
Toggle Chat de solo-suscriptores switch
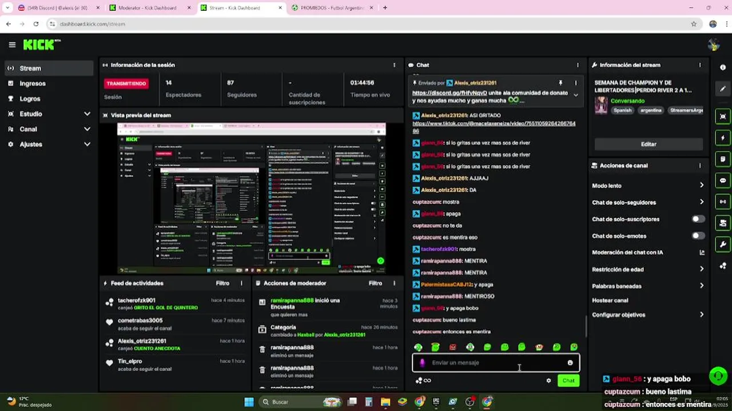698,219
